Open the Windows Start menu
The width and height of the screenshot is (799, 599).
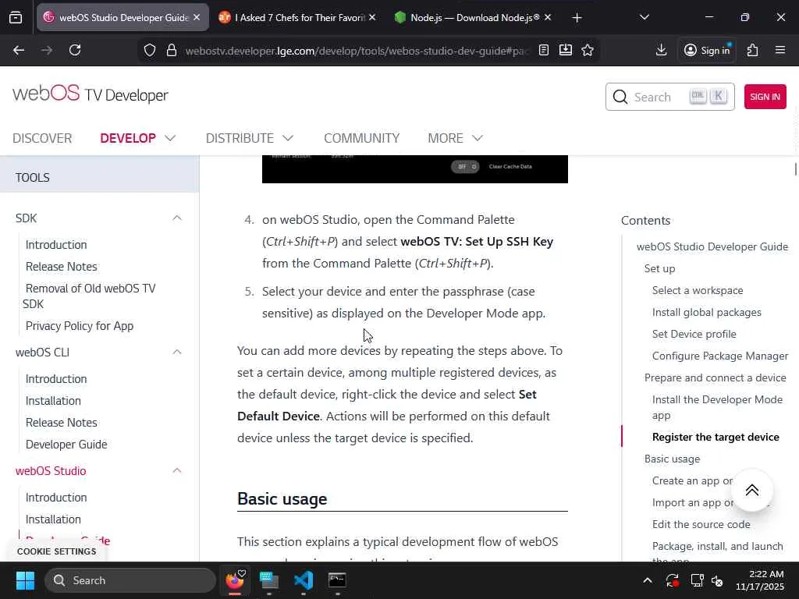point(25,580)
